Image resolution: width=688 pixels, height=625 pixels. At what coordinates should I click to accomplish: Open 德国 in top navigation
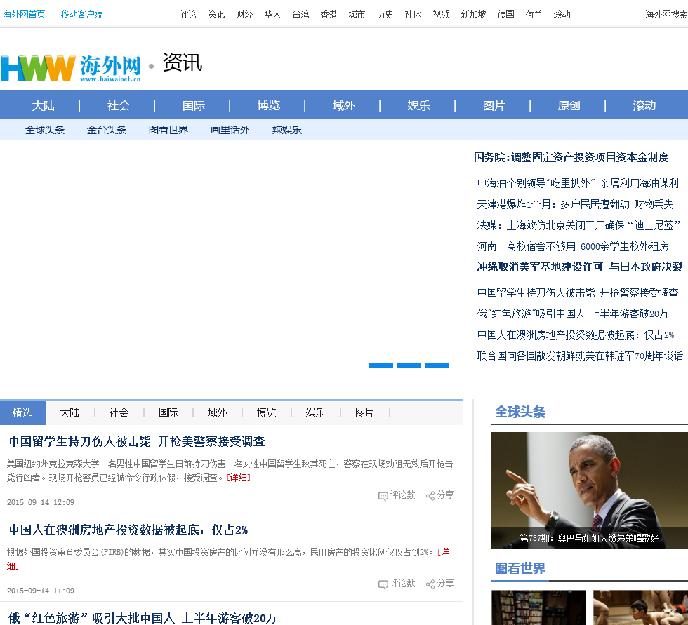pos(505,15)
